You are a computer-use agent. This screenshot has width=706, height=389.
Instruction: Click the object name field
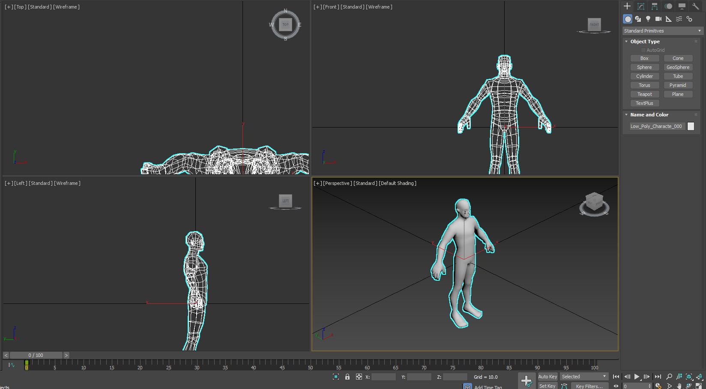pos(657,126)
